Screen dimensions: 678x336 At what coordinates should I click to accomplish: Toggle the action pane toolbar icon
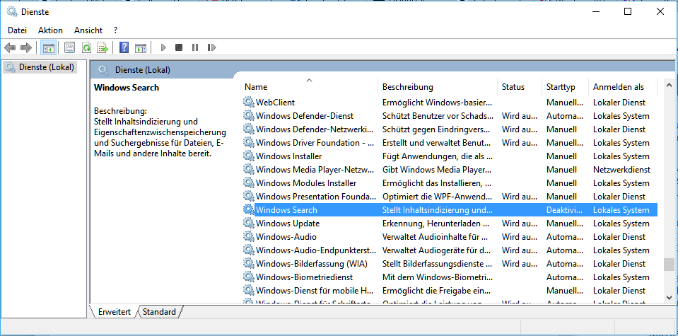(141, 47)
